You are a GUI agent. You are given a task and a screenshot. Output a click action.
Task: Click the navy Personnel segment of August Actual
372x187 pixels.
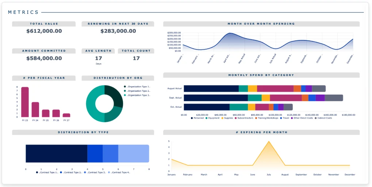[x=211, y=89]
